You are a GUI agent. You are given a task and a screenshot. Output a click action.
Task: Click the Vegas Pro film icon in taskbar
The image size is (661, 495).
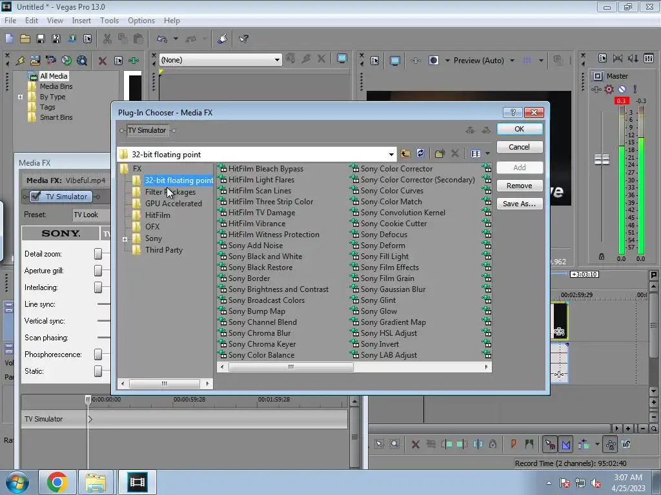[x=137, y=482]
